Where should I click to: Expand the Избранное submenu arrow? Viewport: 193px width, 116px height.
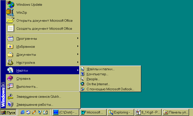(78, 46)
